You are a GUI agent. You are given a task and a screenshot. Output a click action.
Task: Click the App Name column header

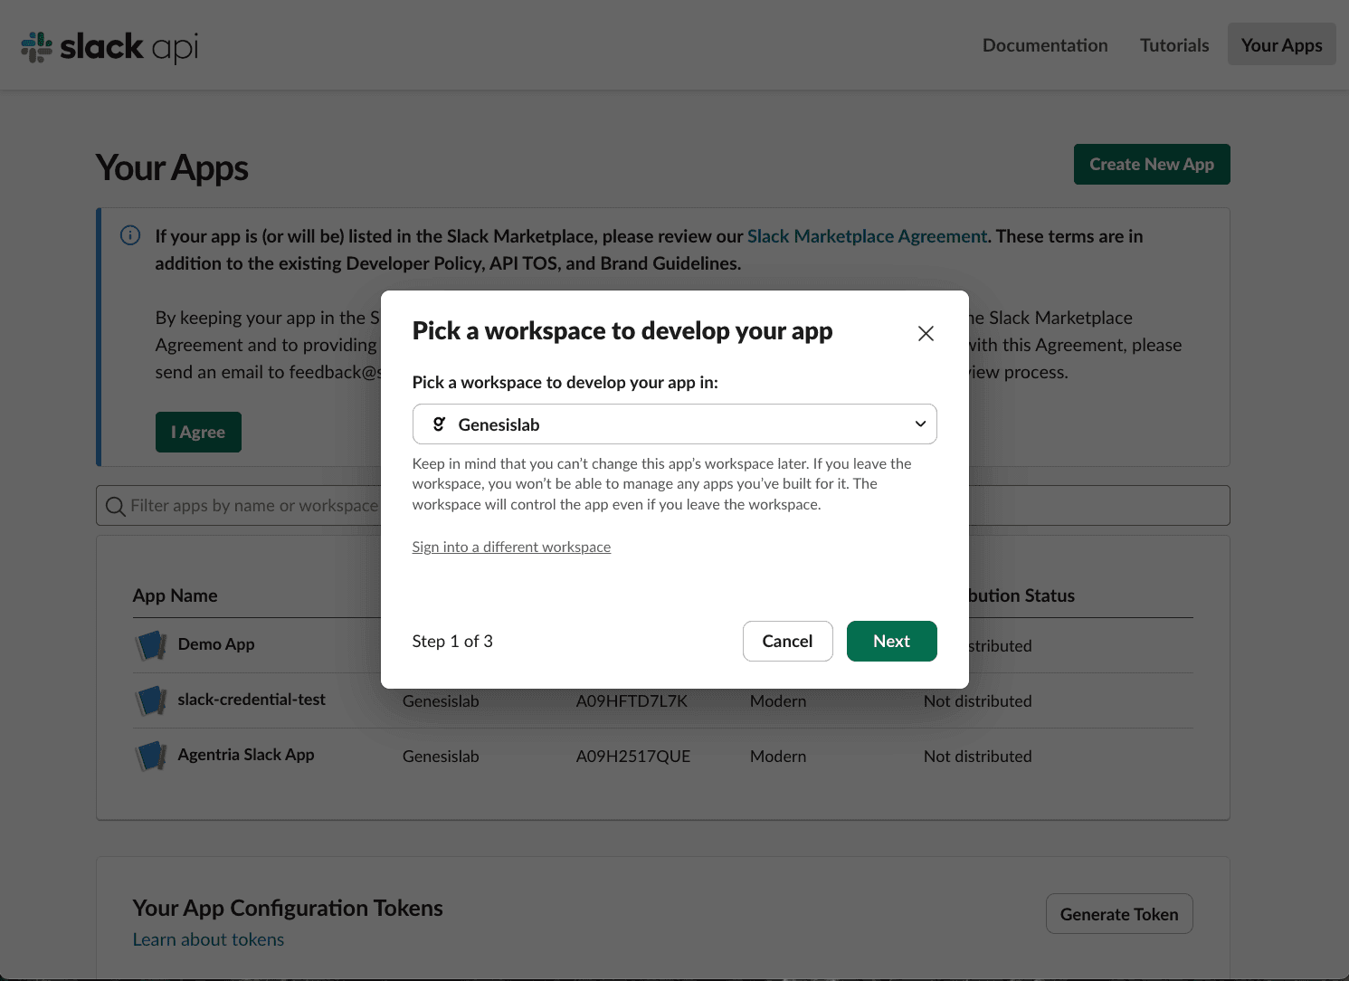click(176, 595)
